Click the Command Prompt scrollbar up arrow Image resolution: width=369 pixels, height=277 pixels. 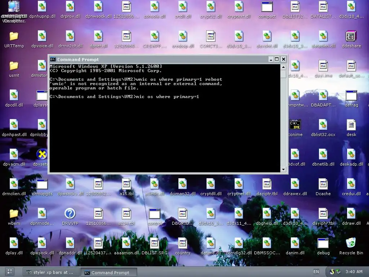click(x=283, y=67)
